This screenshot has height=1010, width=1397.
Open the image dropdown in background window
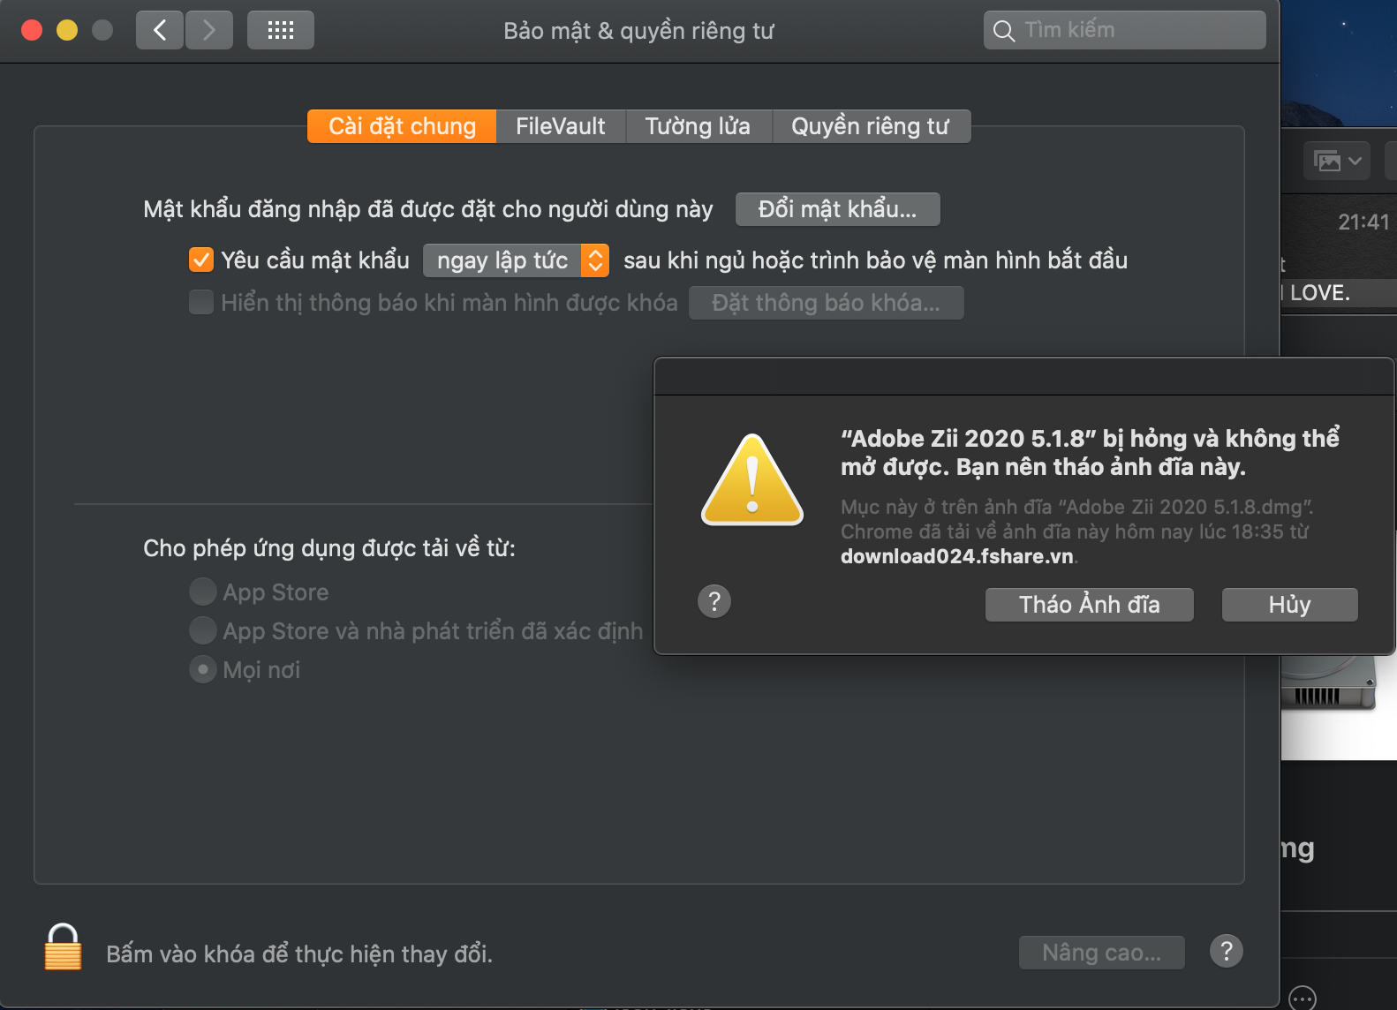pos(1337,162)
